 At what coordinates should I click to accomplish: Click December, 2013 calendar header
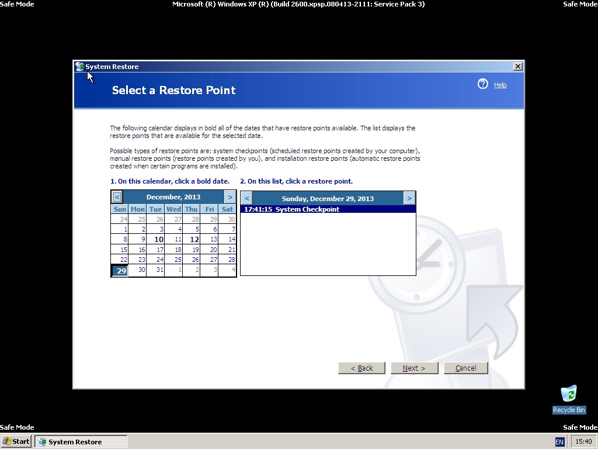click(173, 197)
